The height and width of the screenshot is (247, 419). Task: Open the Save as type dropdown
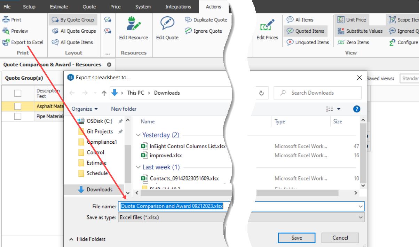click(360, 217)
